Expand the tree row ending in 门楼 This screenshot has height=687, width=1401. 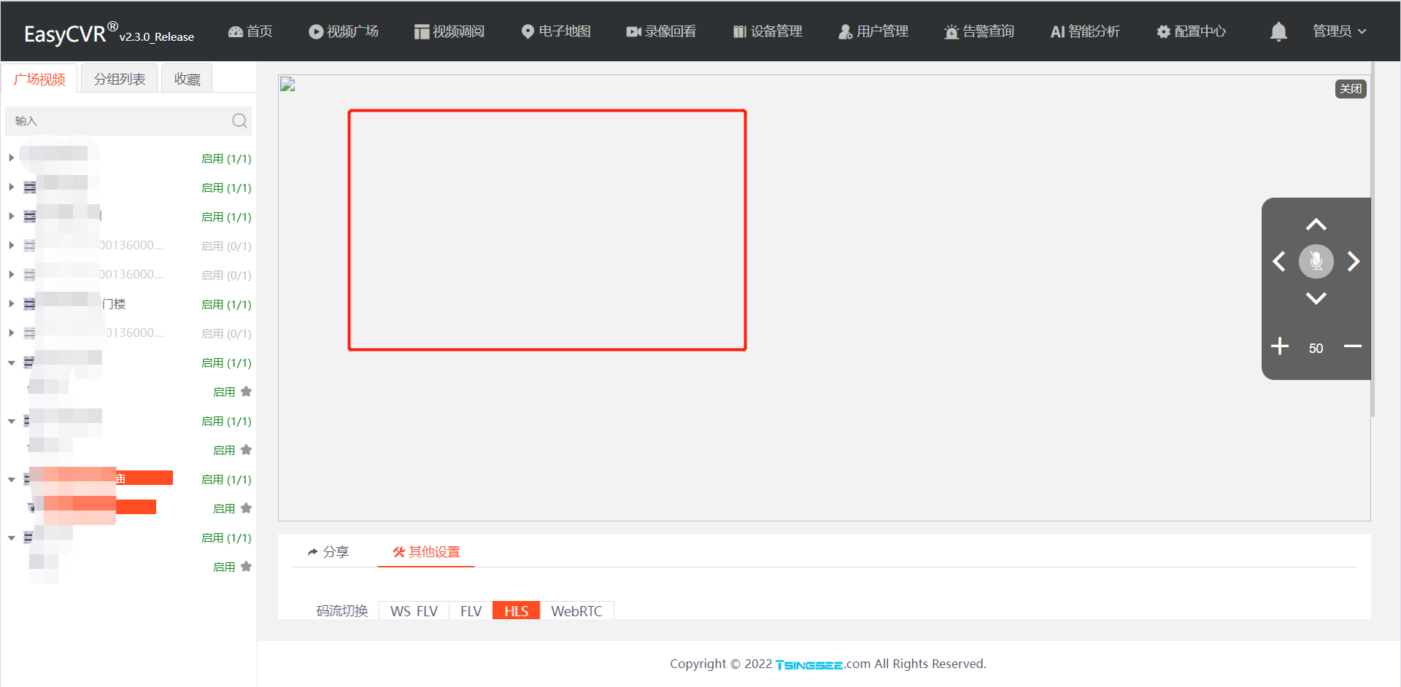[x=12, y=304]
